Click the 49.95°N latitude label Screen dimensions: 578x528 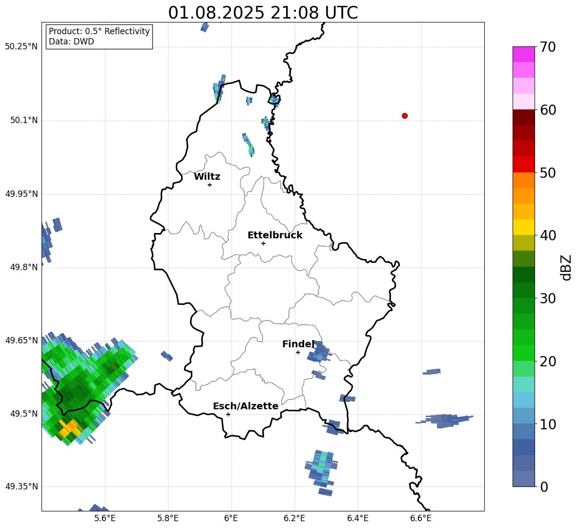click(21, 193)
